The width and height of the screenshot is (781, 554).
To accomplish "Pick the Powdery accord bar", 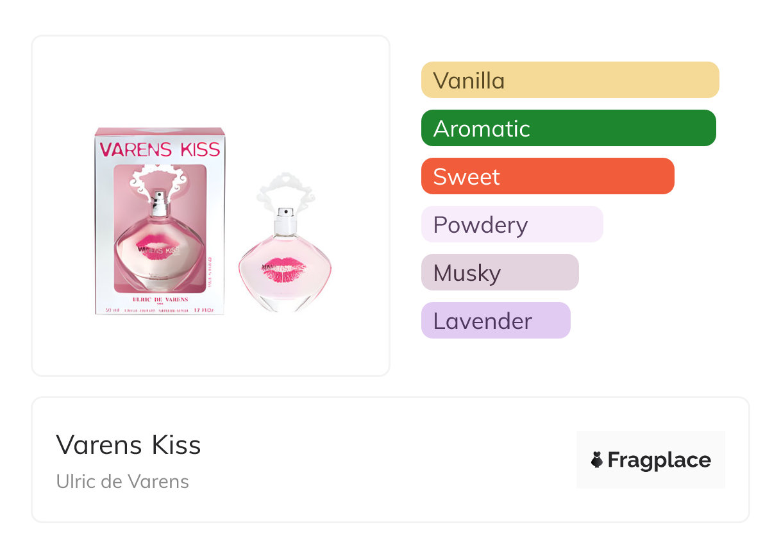I will click(512, 224).
